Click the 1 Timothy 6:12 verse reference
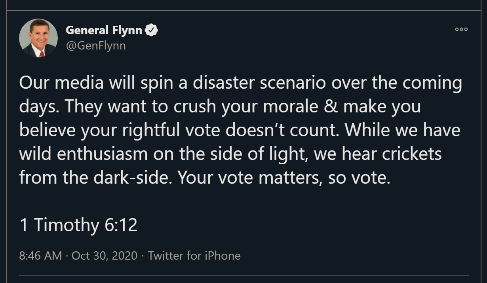 coord(78,225)
